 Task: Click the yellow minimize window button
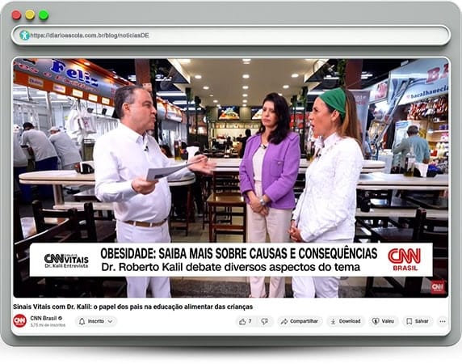click(x=30, y=15)
